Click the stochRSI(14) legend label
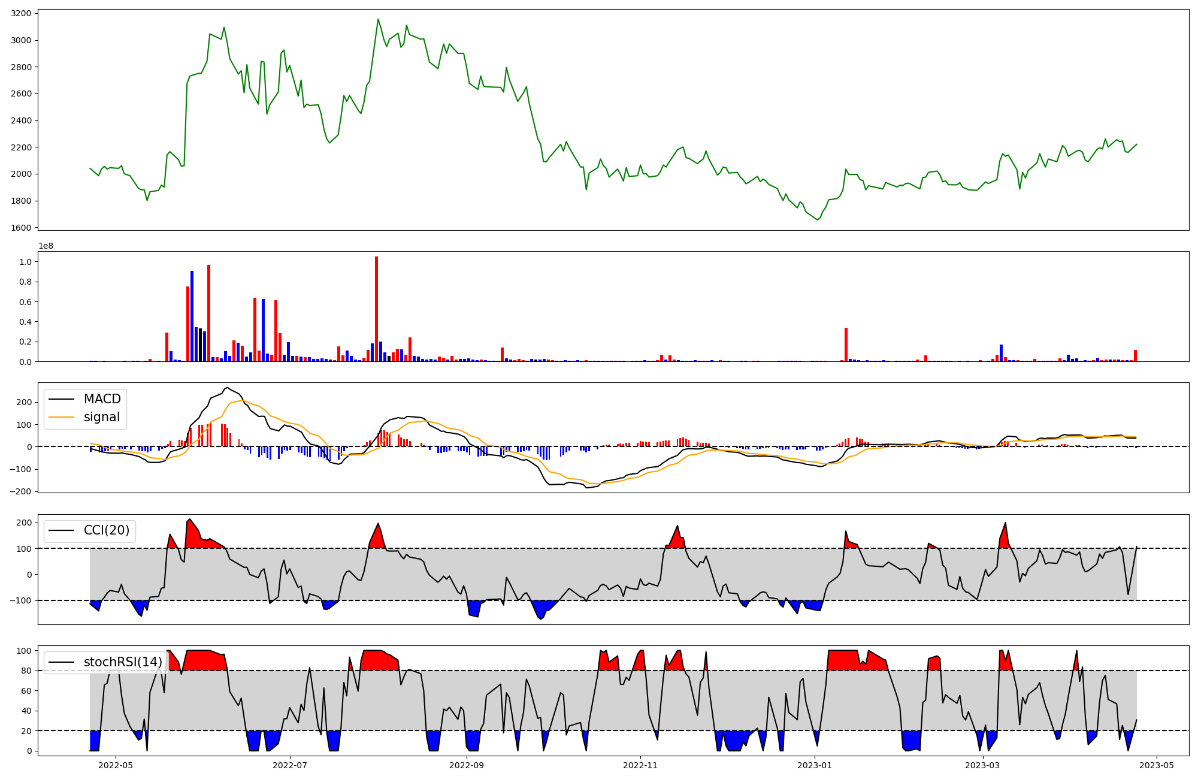This screenshot has width=1198, height=779. [123, 662]
